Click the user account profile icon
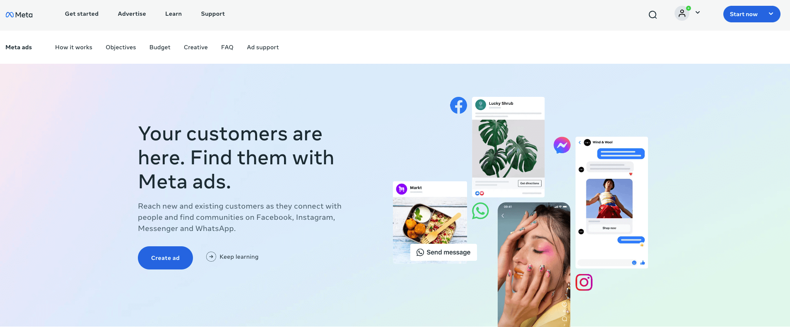790x327 pixels. click(682, 14)
